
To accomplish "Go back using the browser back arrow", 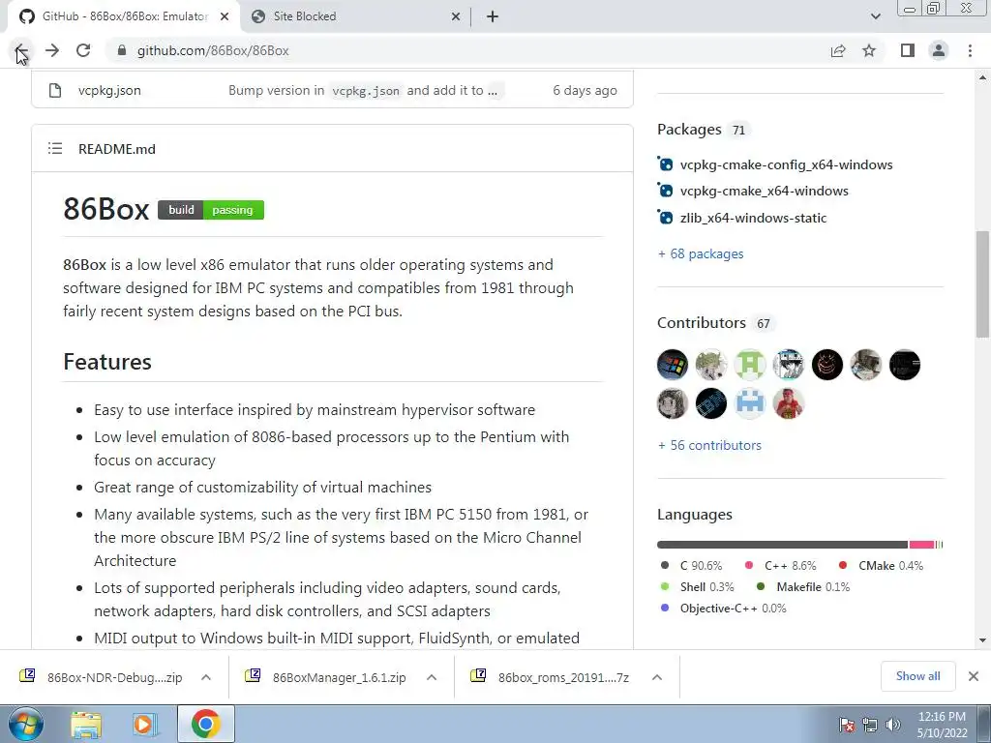I will pyautogui.click(x=21, y=50).
